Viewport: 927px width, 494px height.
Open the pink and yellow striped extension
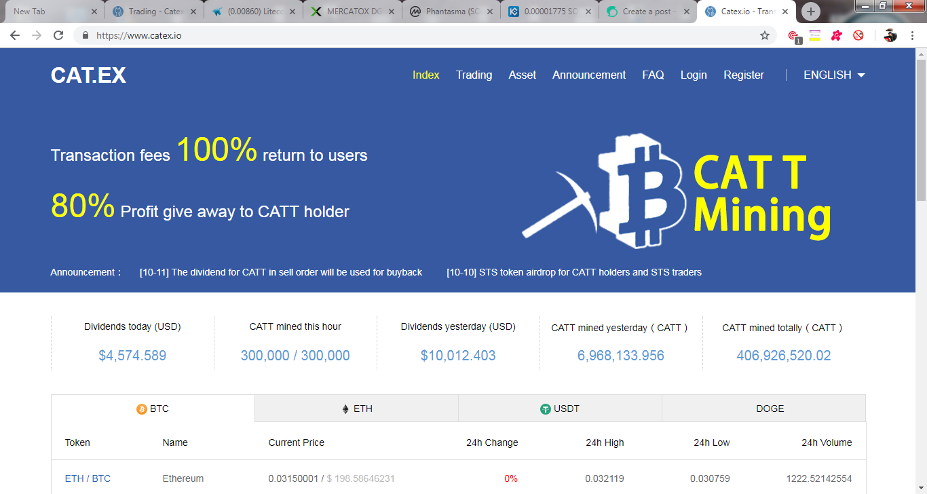[815, 35]
